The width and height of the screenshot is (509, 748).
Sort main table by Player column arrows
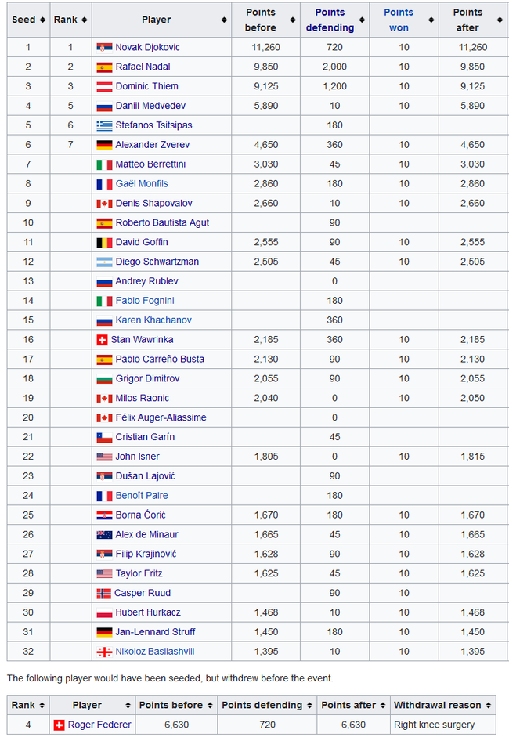point(224,20)
